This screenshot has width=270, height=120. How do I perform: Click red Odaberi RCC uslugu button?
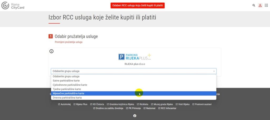(137, 6)
